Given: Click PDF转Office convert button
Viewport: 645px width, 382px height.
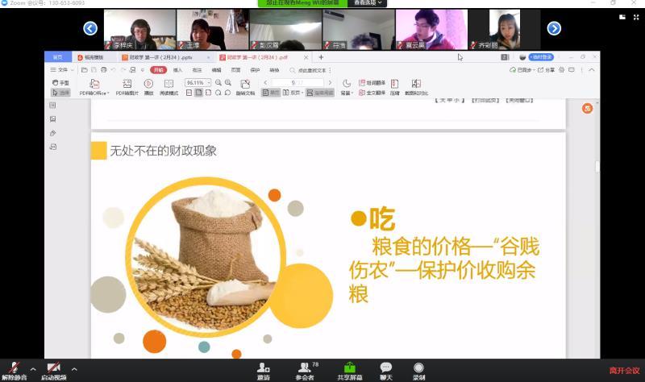Looking at the screenshot, I should tap(94, 87).
